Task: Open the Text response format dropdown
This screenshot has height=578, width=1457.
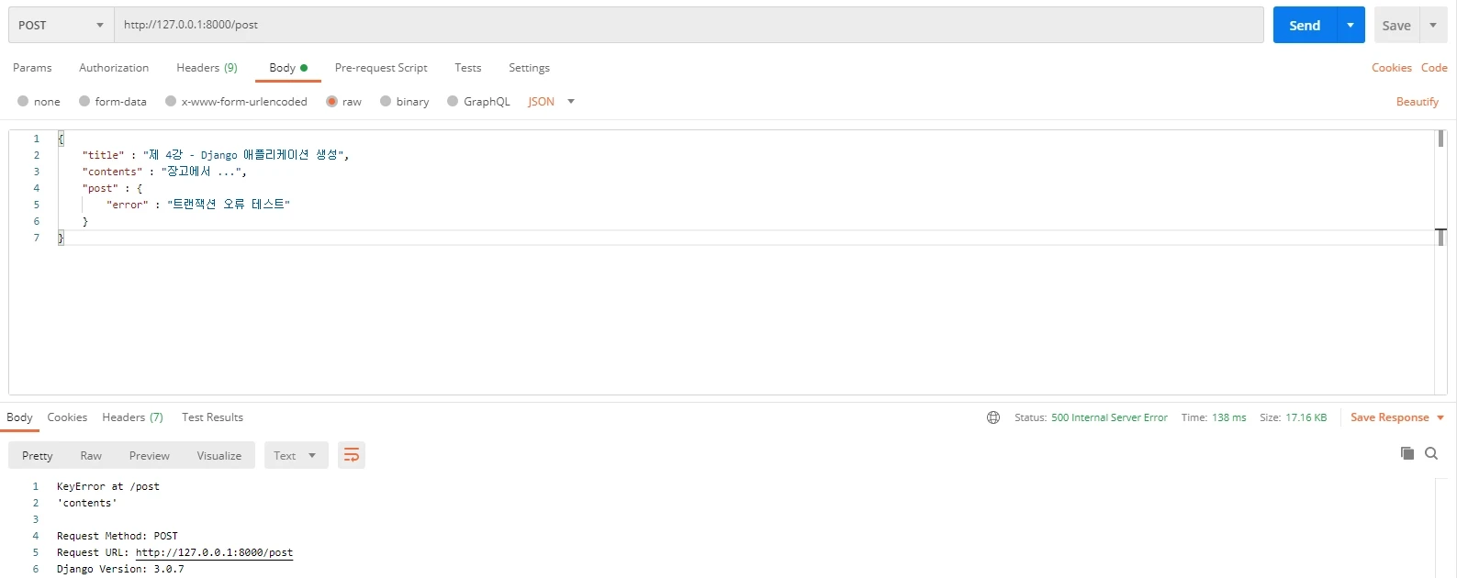Action: [x=296, y=455]
